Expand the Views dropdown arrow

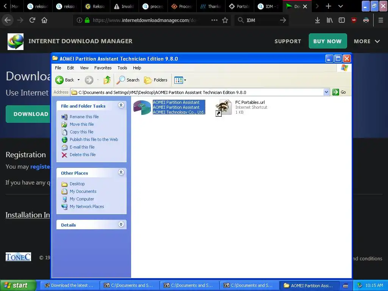click(185, 80)
